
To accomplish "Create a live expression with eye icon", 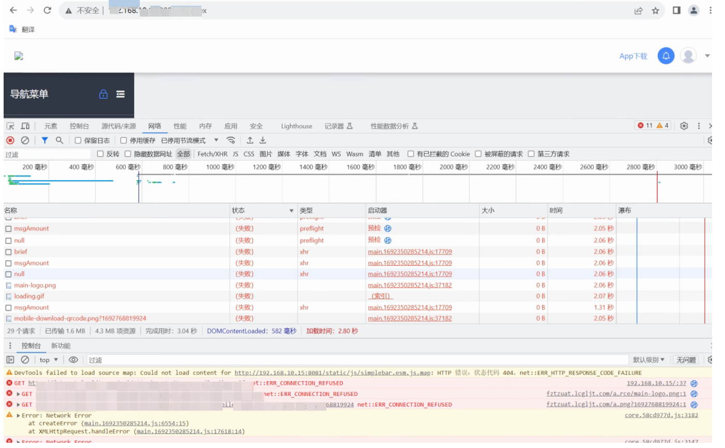I will (x=73, y=360).
